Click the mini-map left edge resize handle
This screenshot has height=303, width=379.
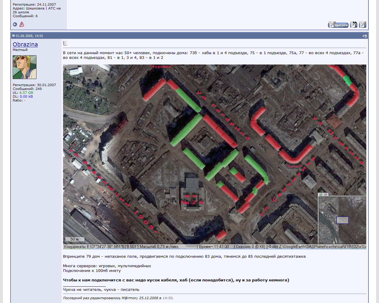(x=318, y=221)
